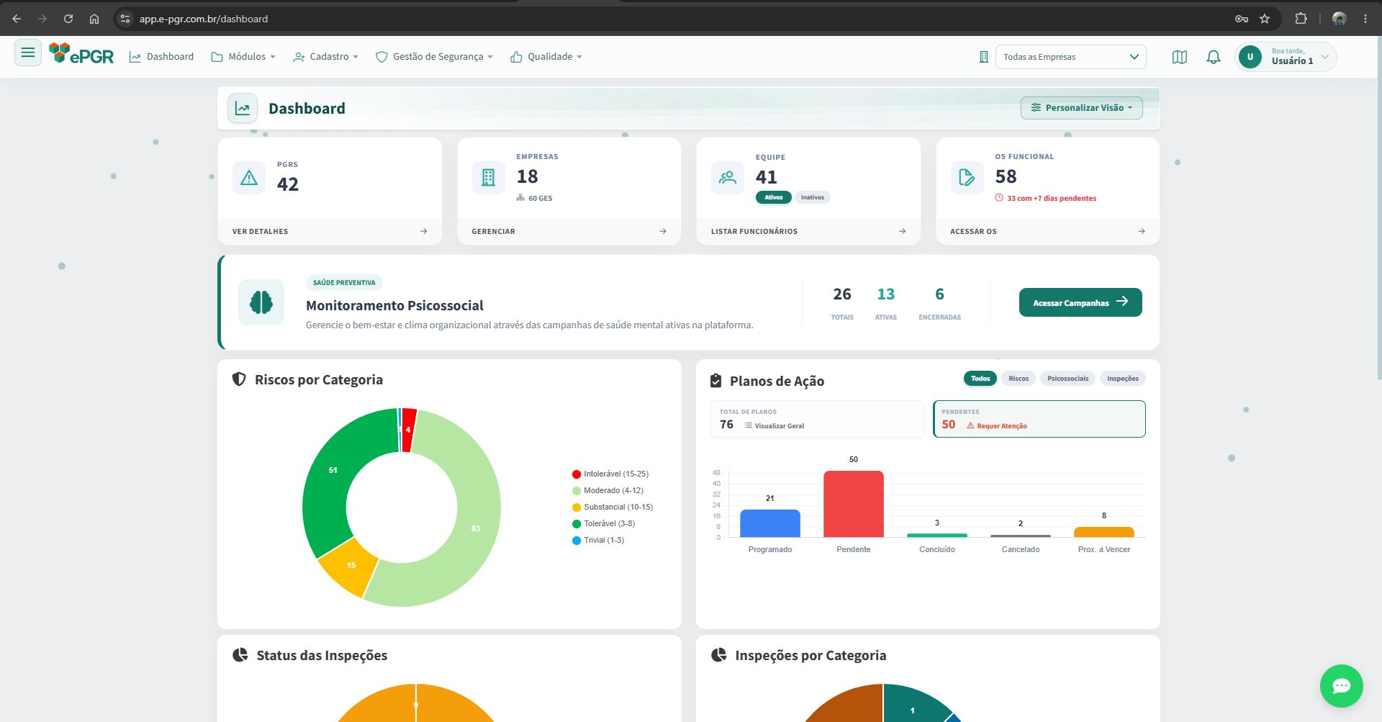Open the chat support bubble
Screen dimensions: 1382x722
coord(1342,686)
